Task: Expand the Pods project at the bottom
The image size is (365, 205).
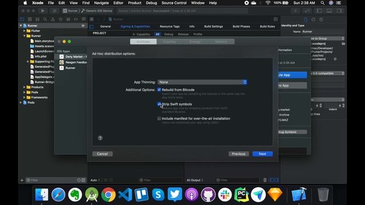Action: (x=21, y=102)
